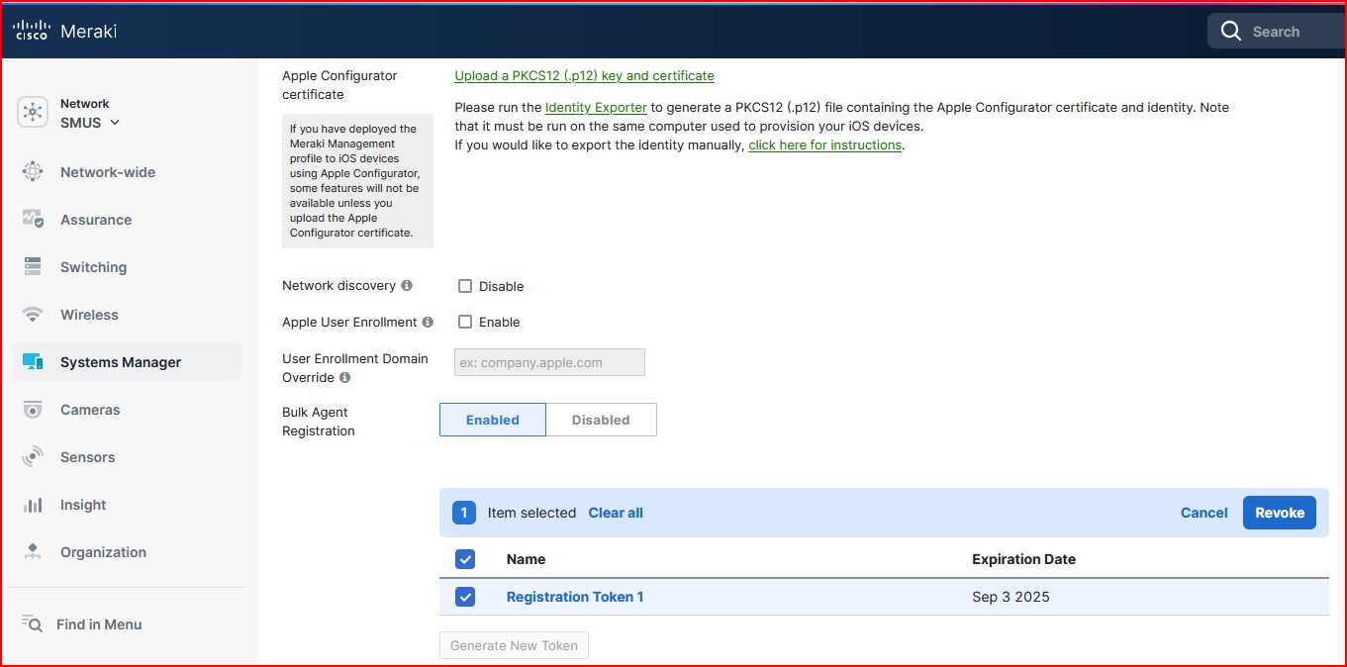Click the Network SMUS hub icon
This screenshot has height=667, width=1347.
[x=33, y=113]
